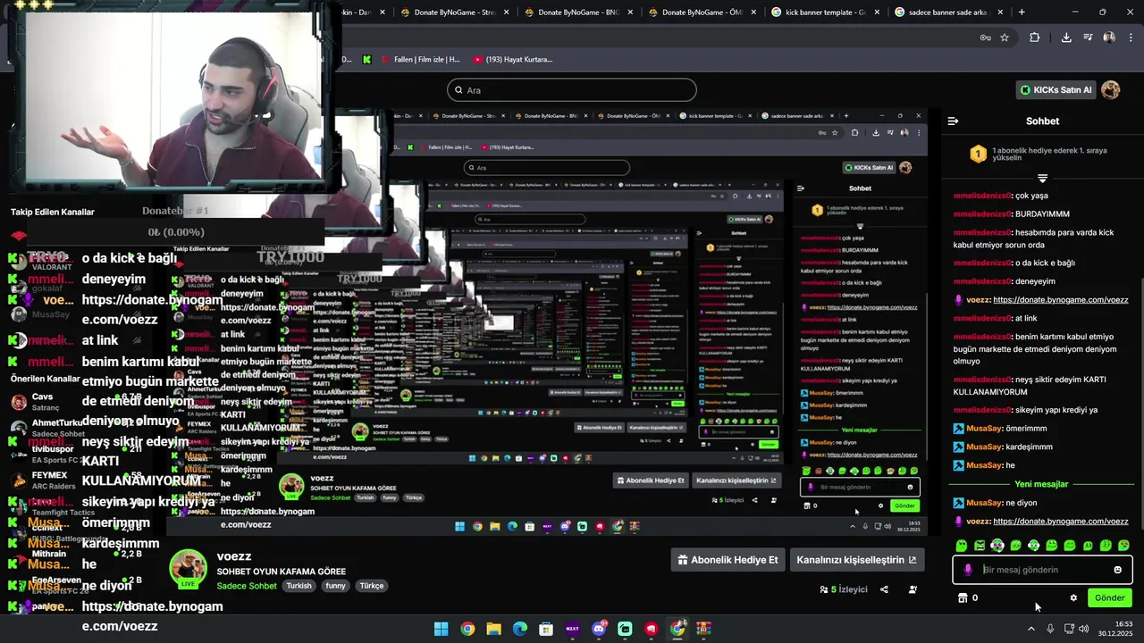Click the 'Ara' search field
The width and height of the screenshot is (1144, 643).
(572, 90)
